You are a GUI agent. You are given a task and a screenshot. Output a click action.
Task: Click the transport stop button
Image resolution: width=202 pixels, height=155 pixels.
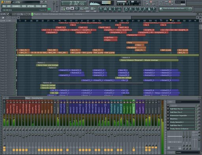pos(72,9)
